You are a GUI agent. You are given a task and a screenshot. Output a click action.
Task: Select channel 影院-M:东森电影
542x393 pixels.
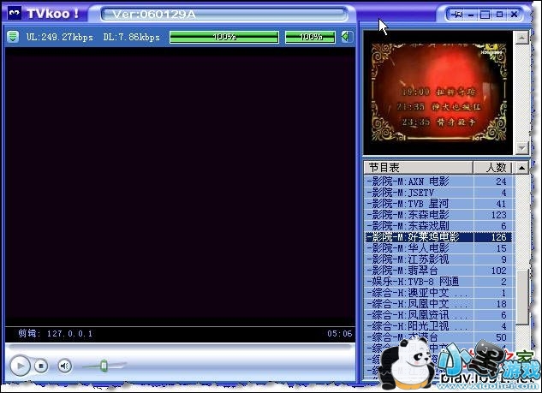click(x=439, y=215)
